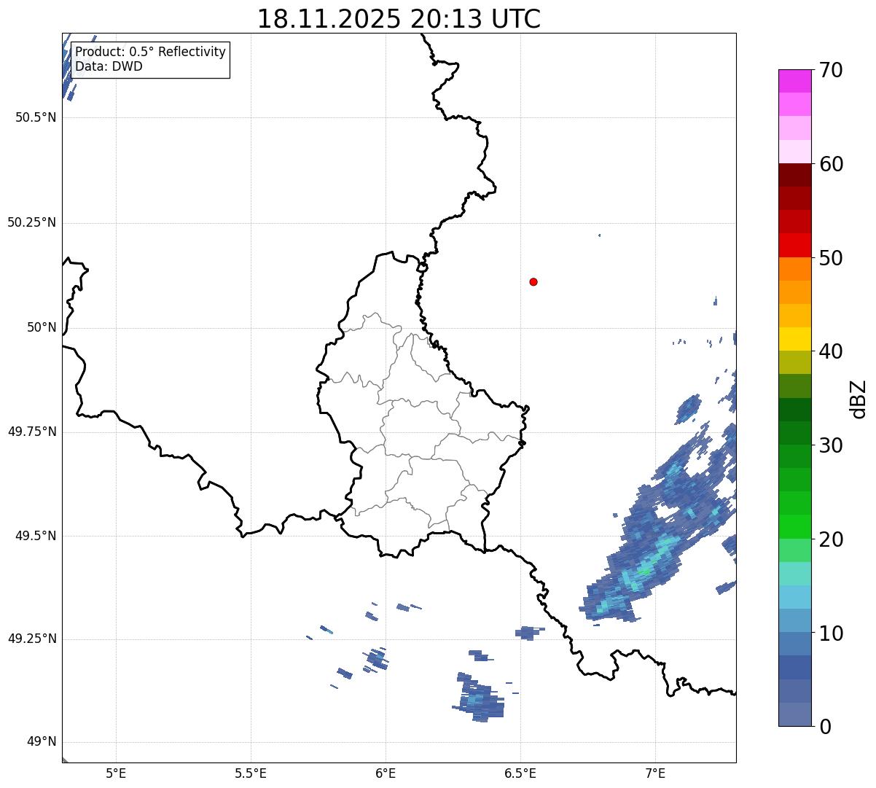This screenshot has height=788, width=876.
Task: Click the 'Product: 0.5° Reflectivity' legend text
Action: click(x=151, y=52)
